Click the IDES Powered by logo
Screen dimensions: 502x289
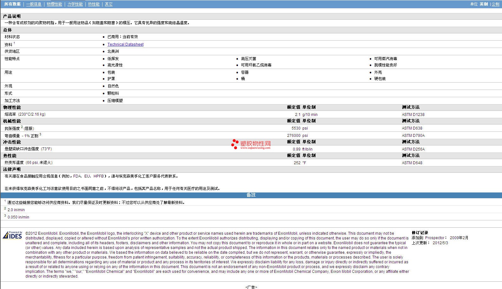tap(12, 235)
